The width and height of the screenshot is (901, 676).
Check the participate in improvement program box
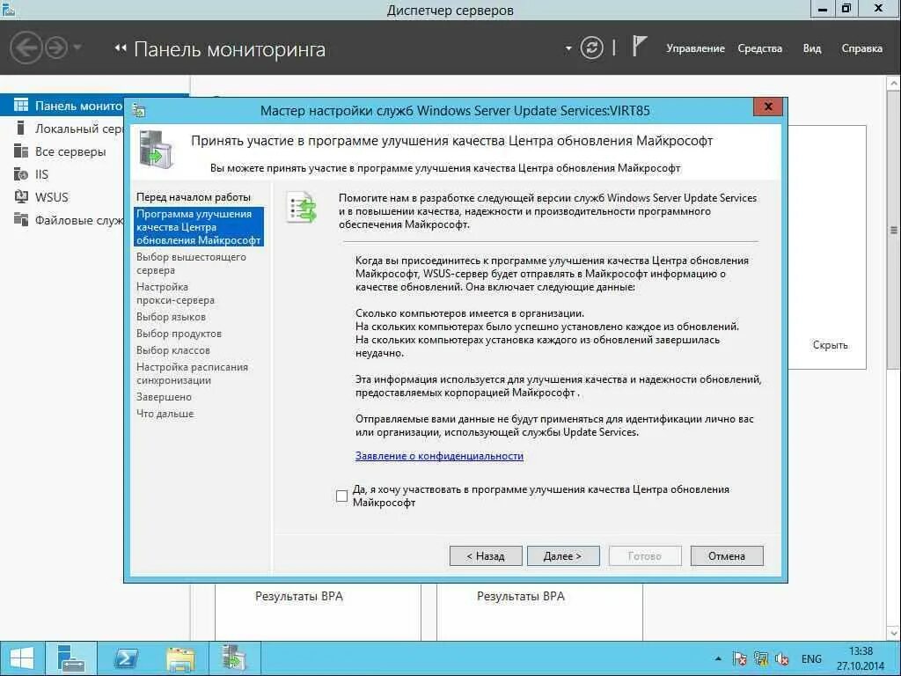pyautogui.click(x=342, y=496)
